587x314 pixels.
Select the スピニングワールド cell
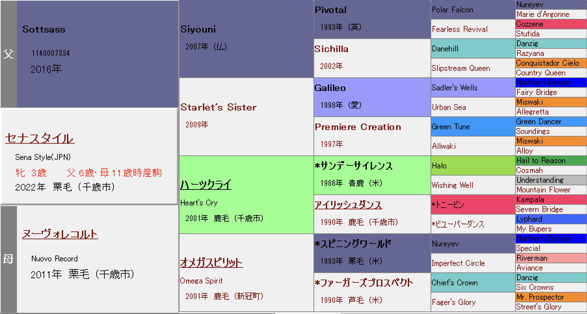(372, 253)
